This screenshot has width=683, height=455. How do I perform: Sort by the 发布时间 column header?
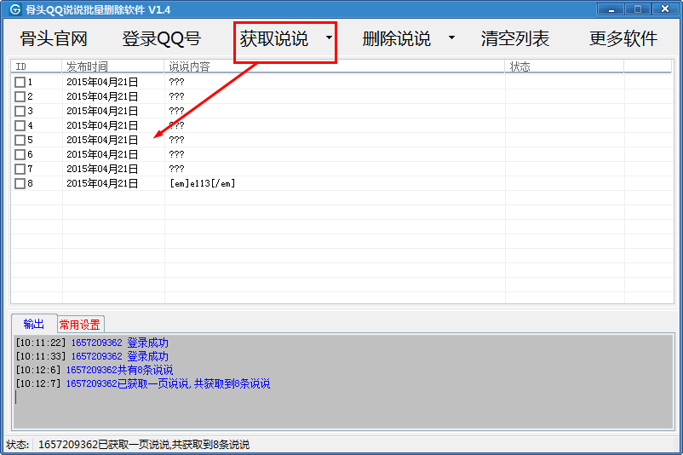click(113, 66)
